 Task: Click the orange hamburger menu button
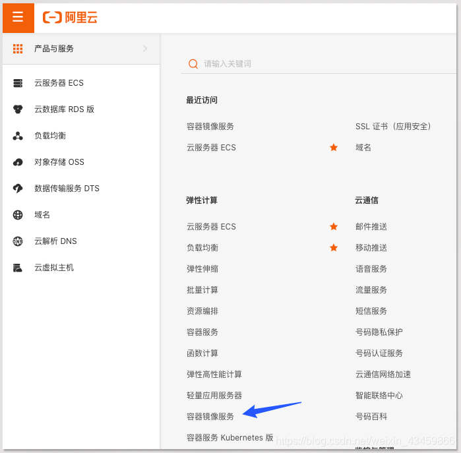[x=18, y=18]
